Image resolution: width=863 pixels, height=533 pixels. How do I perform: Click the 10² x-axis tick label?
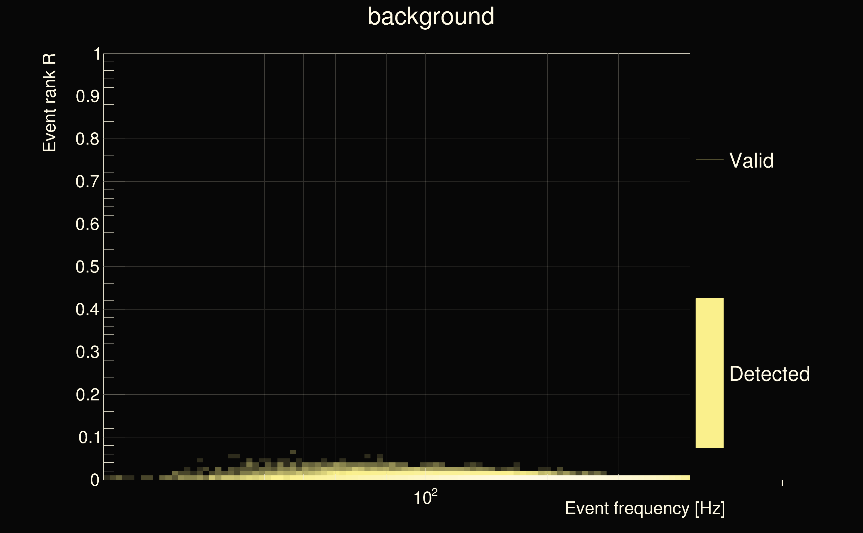tap(425, 497)
